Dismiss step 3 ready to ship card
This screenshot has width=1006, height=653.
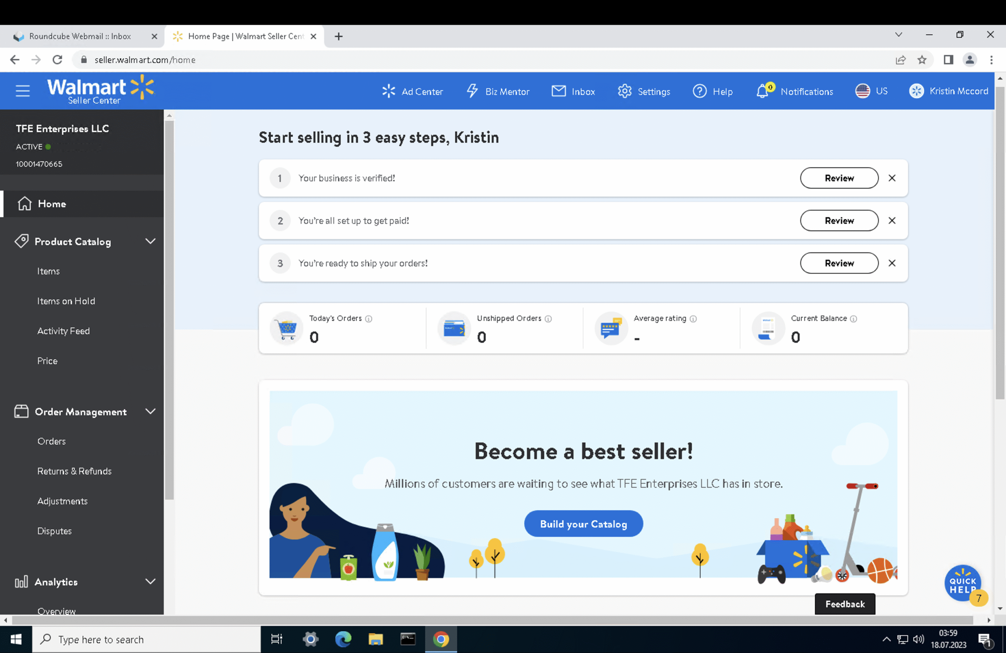[x=892, y=263]
